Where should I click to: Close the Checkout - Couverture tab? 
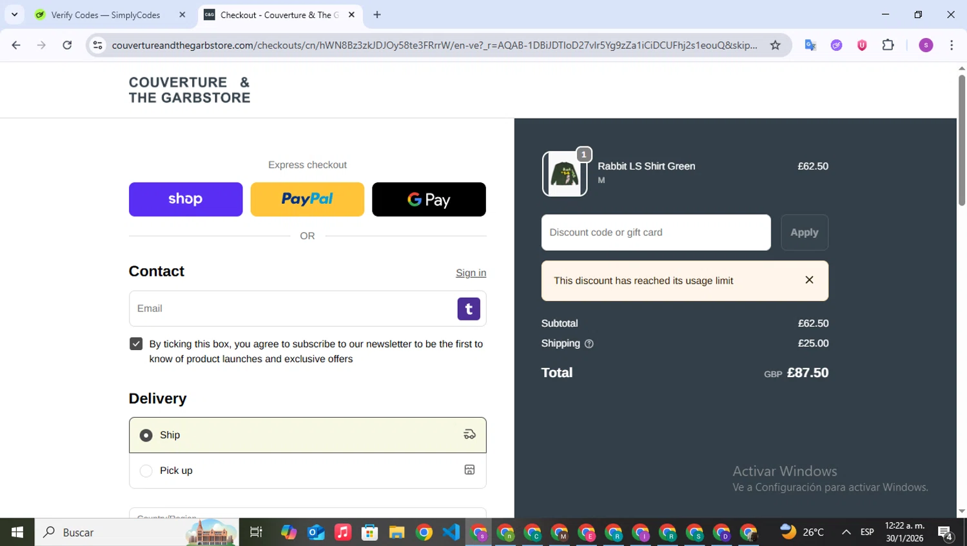coord(351,15)
